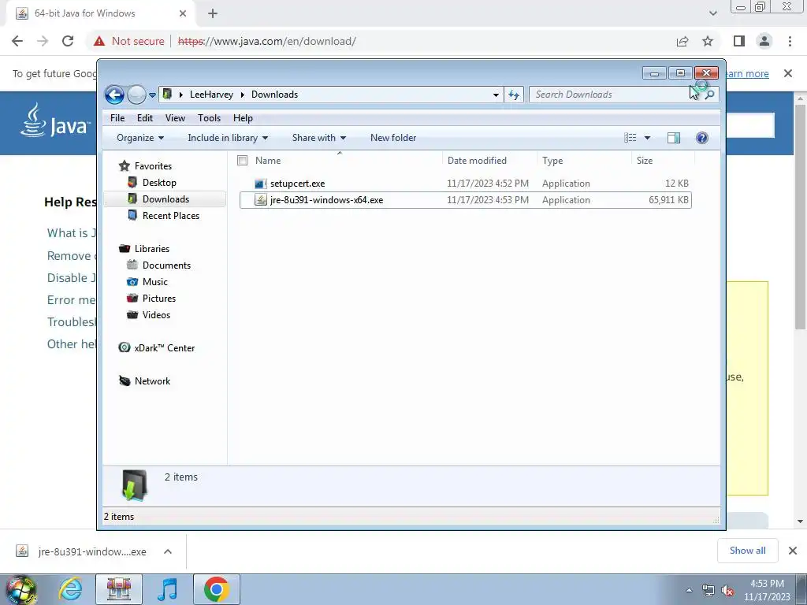Image resolution: width=807 pixels, height=605 pixels.
Task: Click Chrome's back arrow button
Action: pyautogui.click(x=17, y=41)
